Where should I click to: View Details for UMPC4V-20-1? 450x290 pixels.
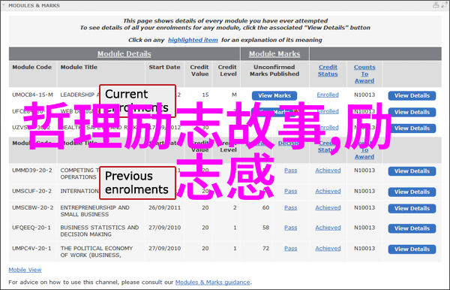[412, 249]
